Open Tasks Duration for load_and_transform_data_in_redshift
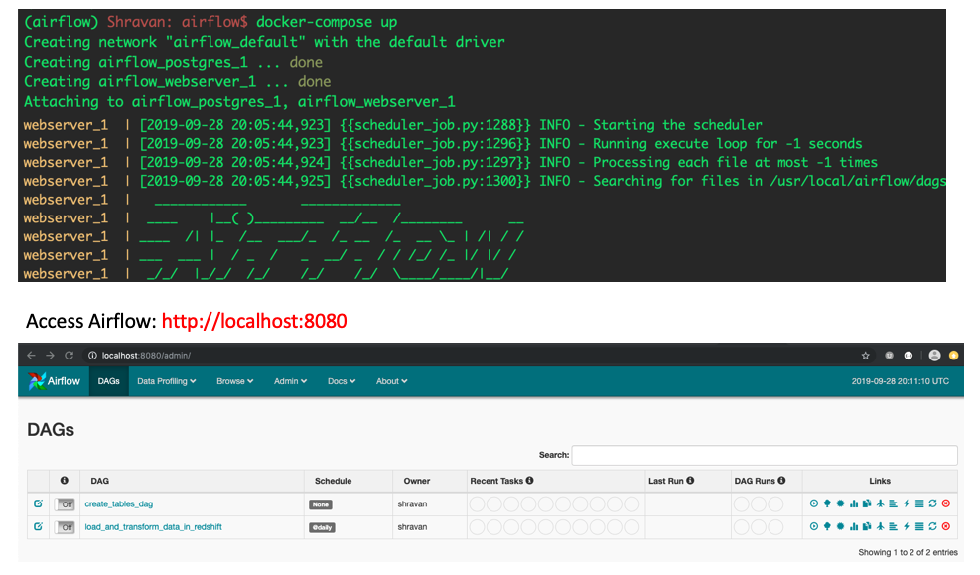 [854, 526]
